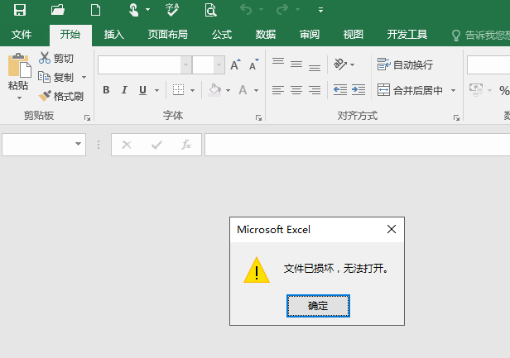Click 确定 in the Microsoft Excel dialog
Screen dimensions: 510x358
[x=318, y=306]
